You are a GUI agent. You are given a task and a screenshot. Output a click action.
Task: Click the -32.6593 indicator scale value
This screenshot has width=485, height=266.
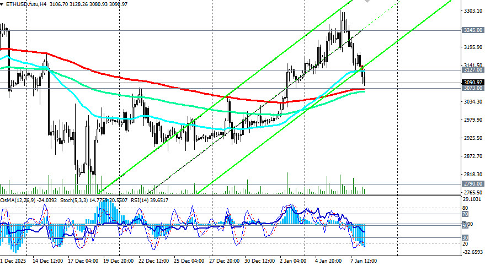click(473, 252)
